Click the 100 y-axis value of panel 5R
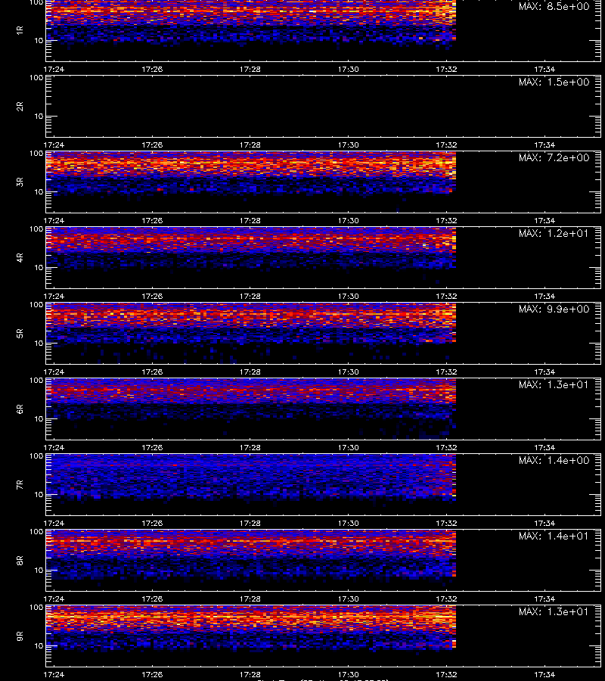The width and height of the screenshot is (605, 681). [x=36, y=305]
